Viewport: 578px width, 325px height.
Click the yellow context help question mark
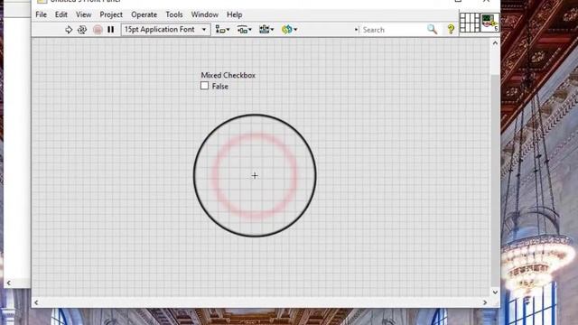[x=451, y=29]
